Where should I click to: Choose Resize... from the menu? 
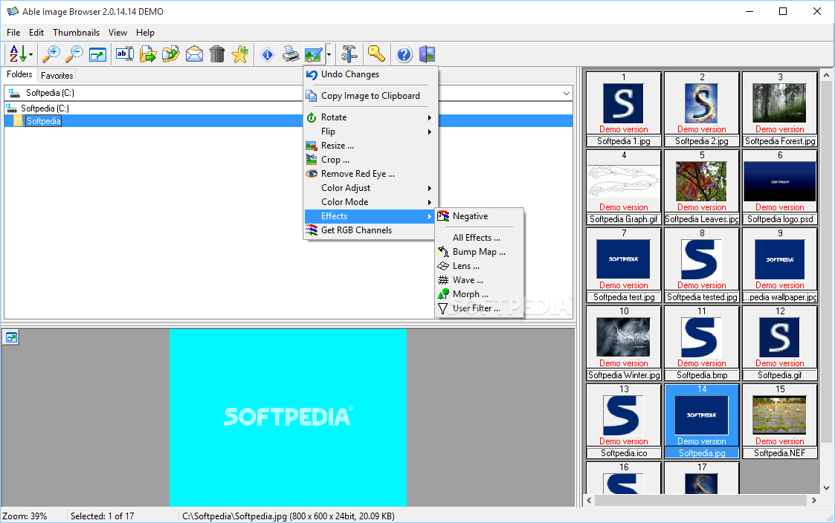point(370,146)
